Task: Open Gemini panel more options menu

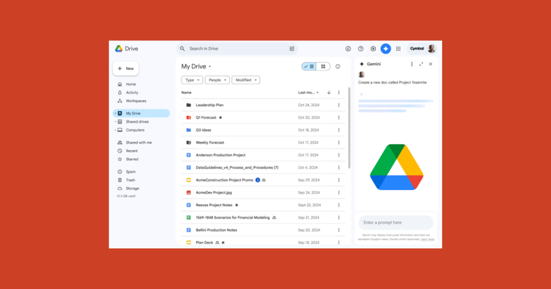Action: 411,64
